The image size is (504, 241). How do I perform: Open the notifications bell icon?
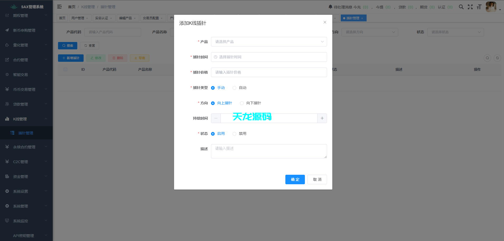[x=330, y=7]
